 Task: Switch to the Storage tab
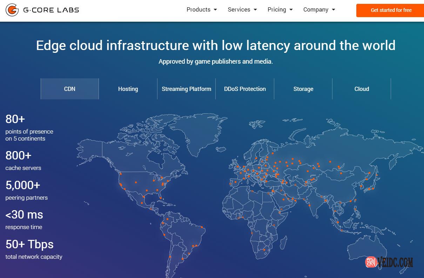tap(303, 89)
